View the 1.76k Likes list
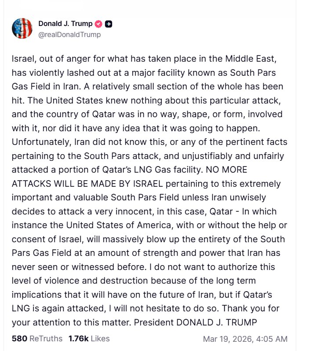The height and width of the screenshot is (351, 309). pos(89,339)
